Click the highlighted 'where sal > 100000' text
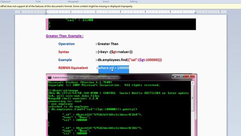The image size is (241, 136). (114, 68)
